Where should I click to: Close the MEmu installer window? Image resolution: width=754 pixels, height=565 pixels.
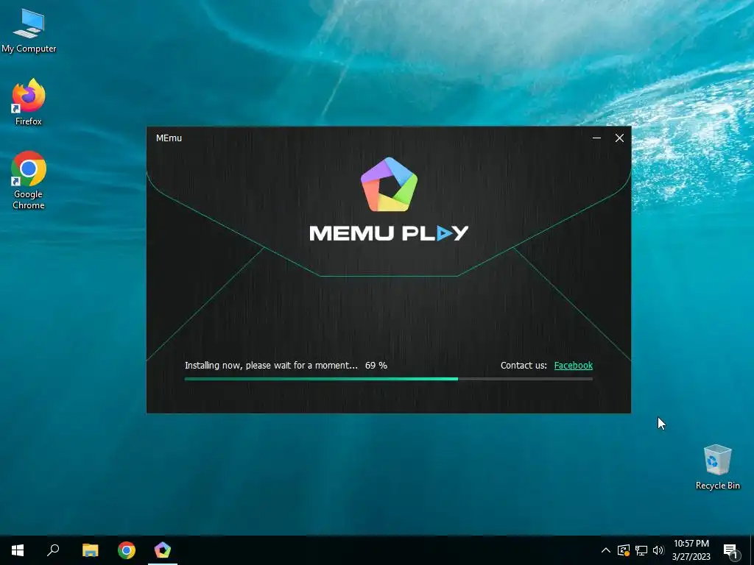coord(619,138)
